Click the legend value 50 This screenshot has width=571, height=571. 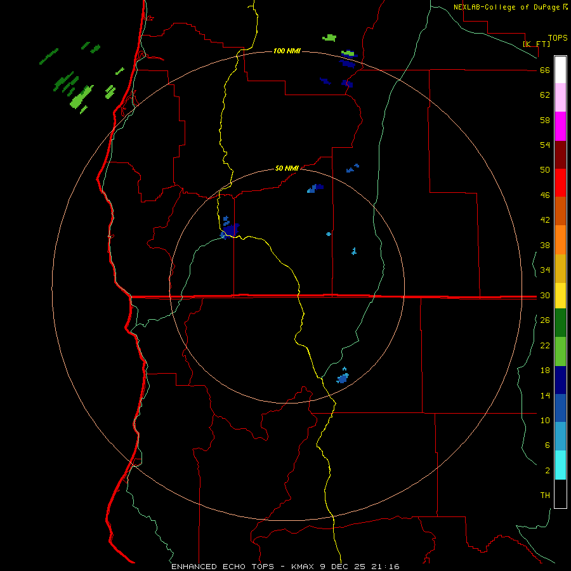click(545, 170)
